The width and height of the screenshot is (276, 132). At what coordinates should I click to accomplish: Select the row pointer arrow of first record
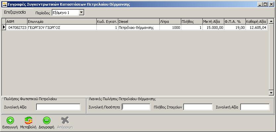(4, 28)
